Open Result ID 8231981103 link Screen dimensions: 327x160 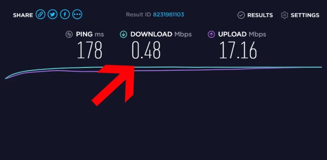pos(168,15)
